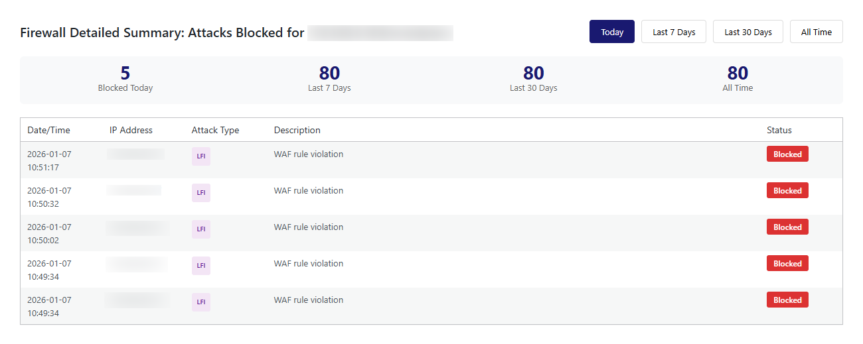Click WAF rule violation text at 10:51:17
The height and width of the screenshot is (344, 863).
click(309, 154)
